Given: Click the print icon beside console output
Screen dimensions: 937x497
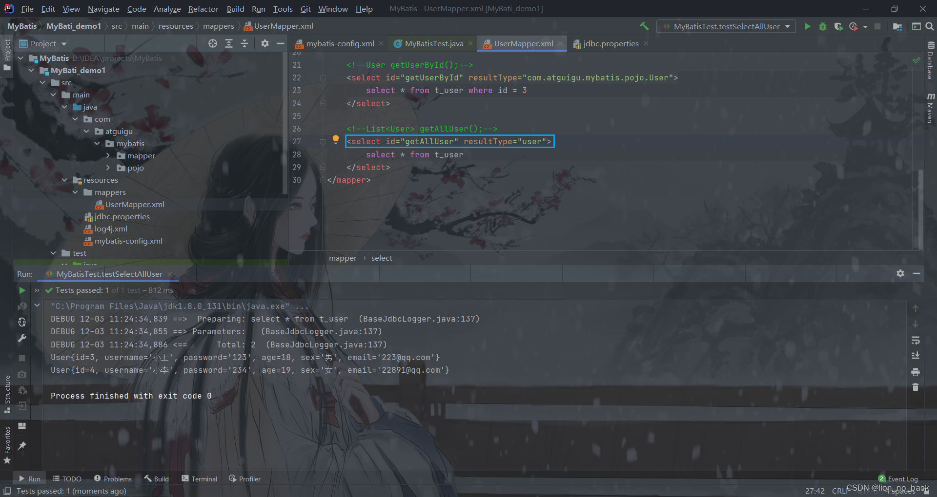Looking at the screenshot, I should (x=916, y=372).
